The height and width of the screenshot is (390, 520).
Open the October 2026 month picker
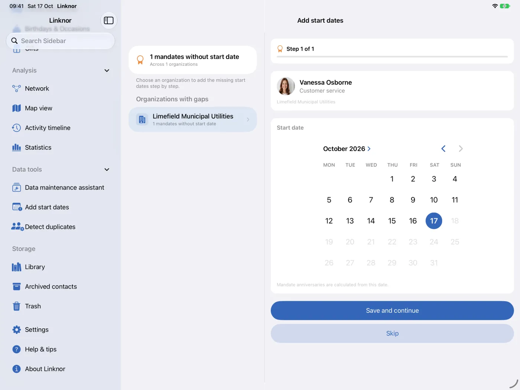point(347,149)
